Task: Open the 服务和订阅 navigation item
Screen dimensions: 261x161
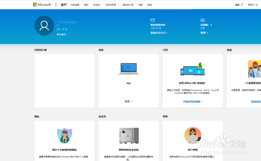Action: click(128, 5)
